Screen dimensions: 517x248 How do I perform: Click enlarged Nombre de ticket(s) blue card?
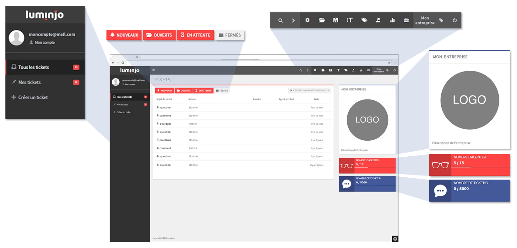pos(470,191)
